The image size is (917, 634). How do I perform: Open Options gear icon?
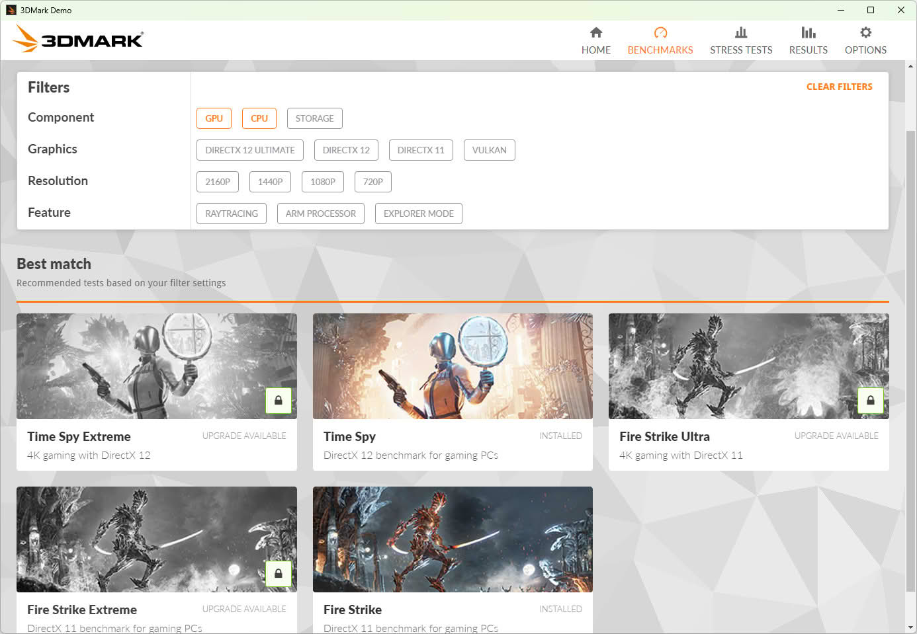coord(865,32)
